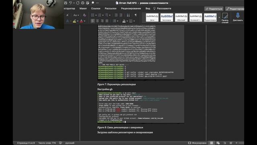Click the Clear Formatting icon
The height and width of the screenshot is (145, 257).
pos(84,15)
